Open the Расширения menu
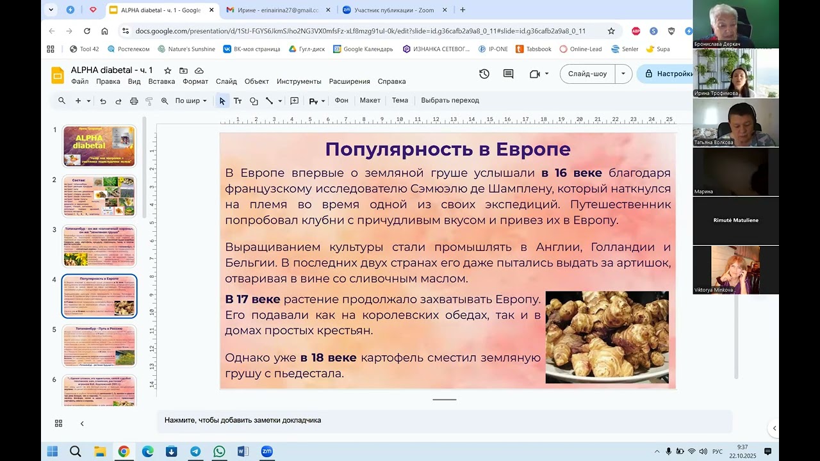Viewport: 820px width, 461px height. coord(350,81)
